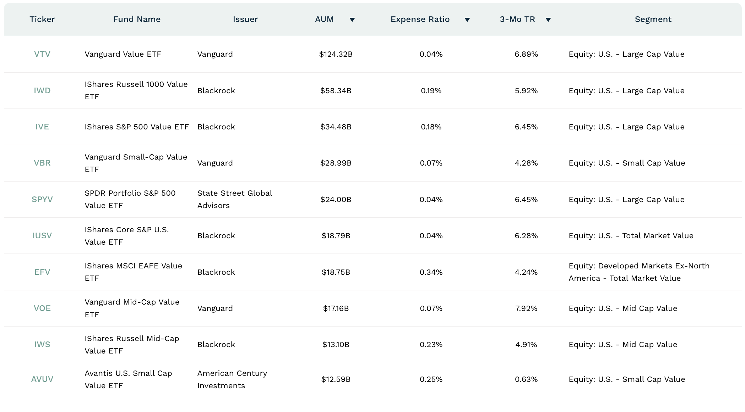Sort by AUM using the arrow

click(x=352, y=20)
